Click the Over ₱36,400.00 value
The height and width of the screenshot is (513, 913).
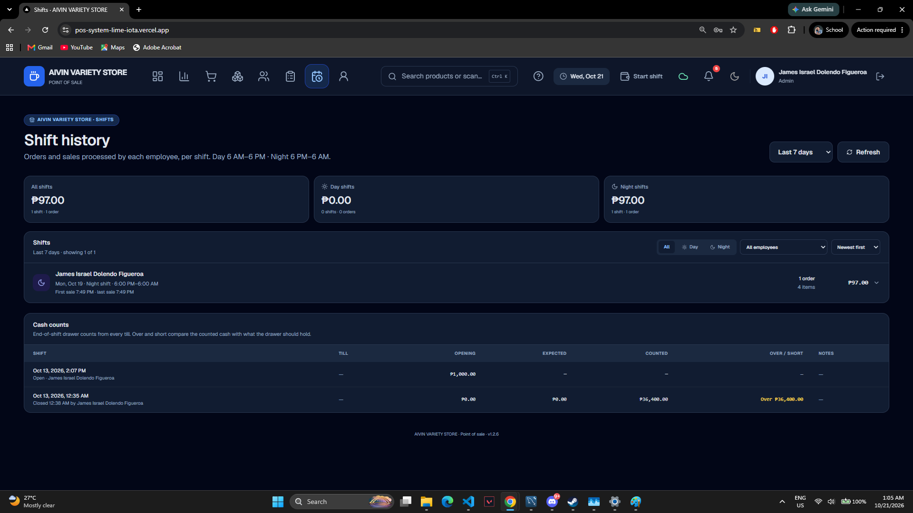[782, 399]
